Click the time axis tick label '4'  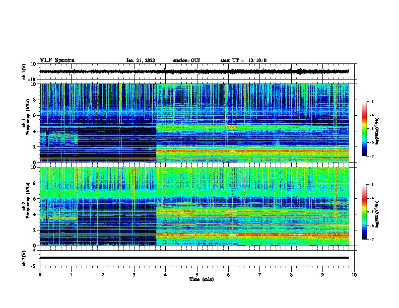click(165, 275)
